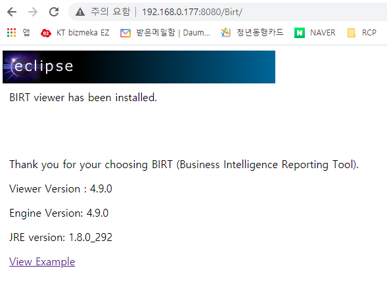
Task: Open the not-secure warning triangle icon
Action: pyautogui.click(x=80, y=12)
